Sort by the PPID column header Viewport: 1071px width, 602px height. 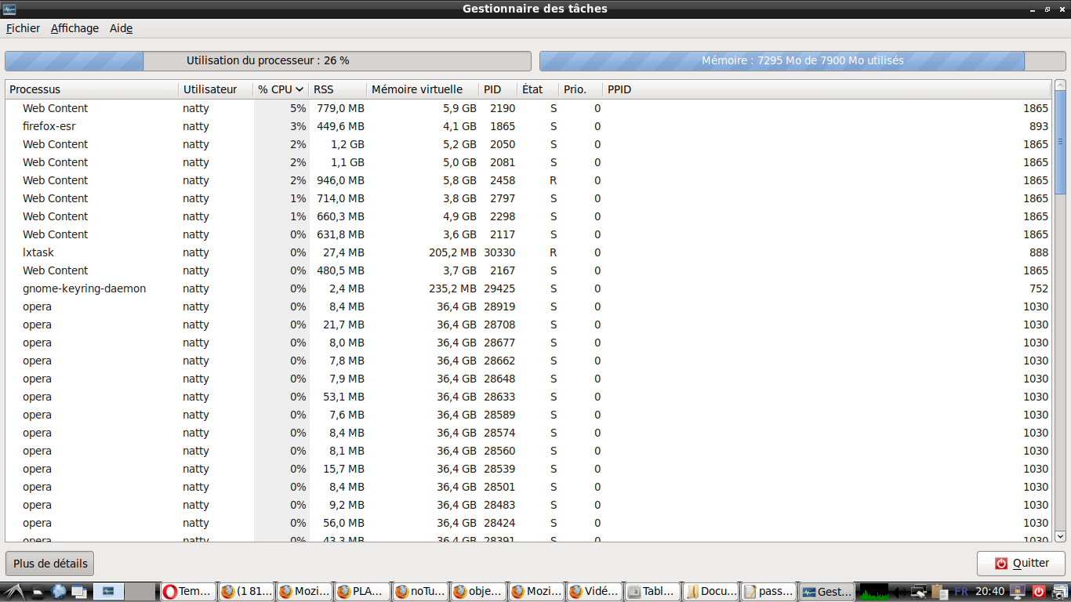coord(826,89)
